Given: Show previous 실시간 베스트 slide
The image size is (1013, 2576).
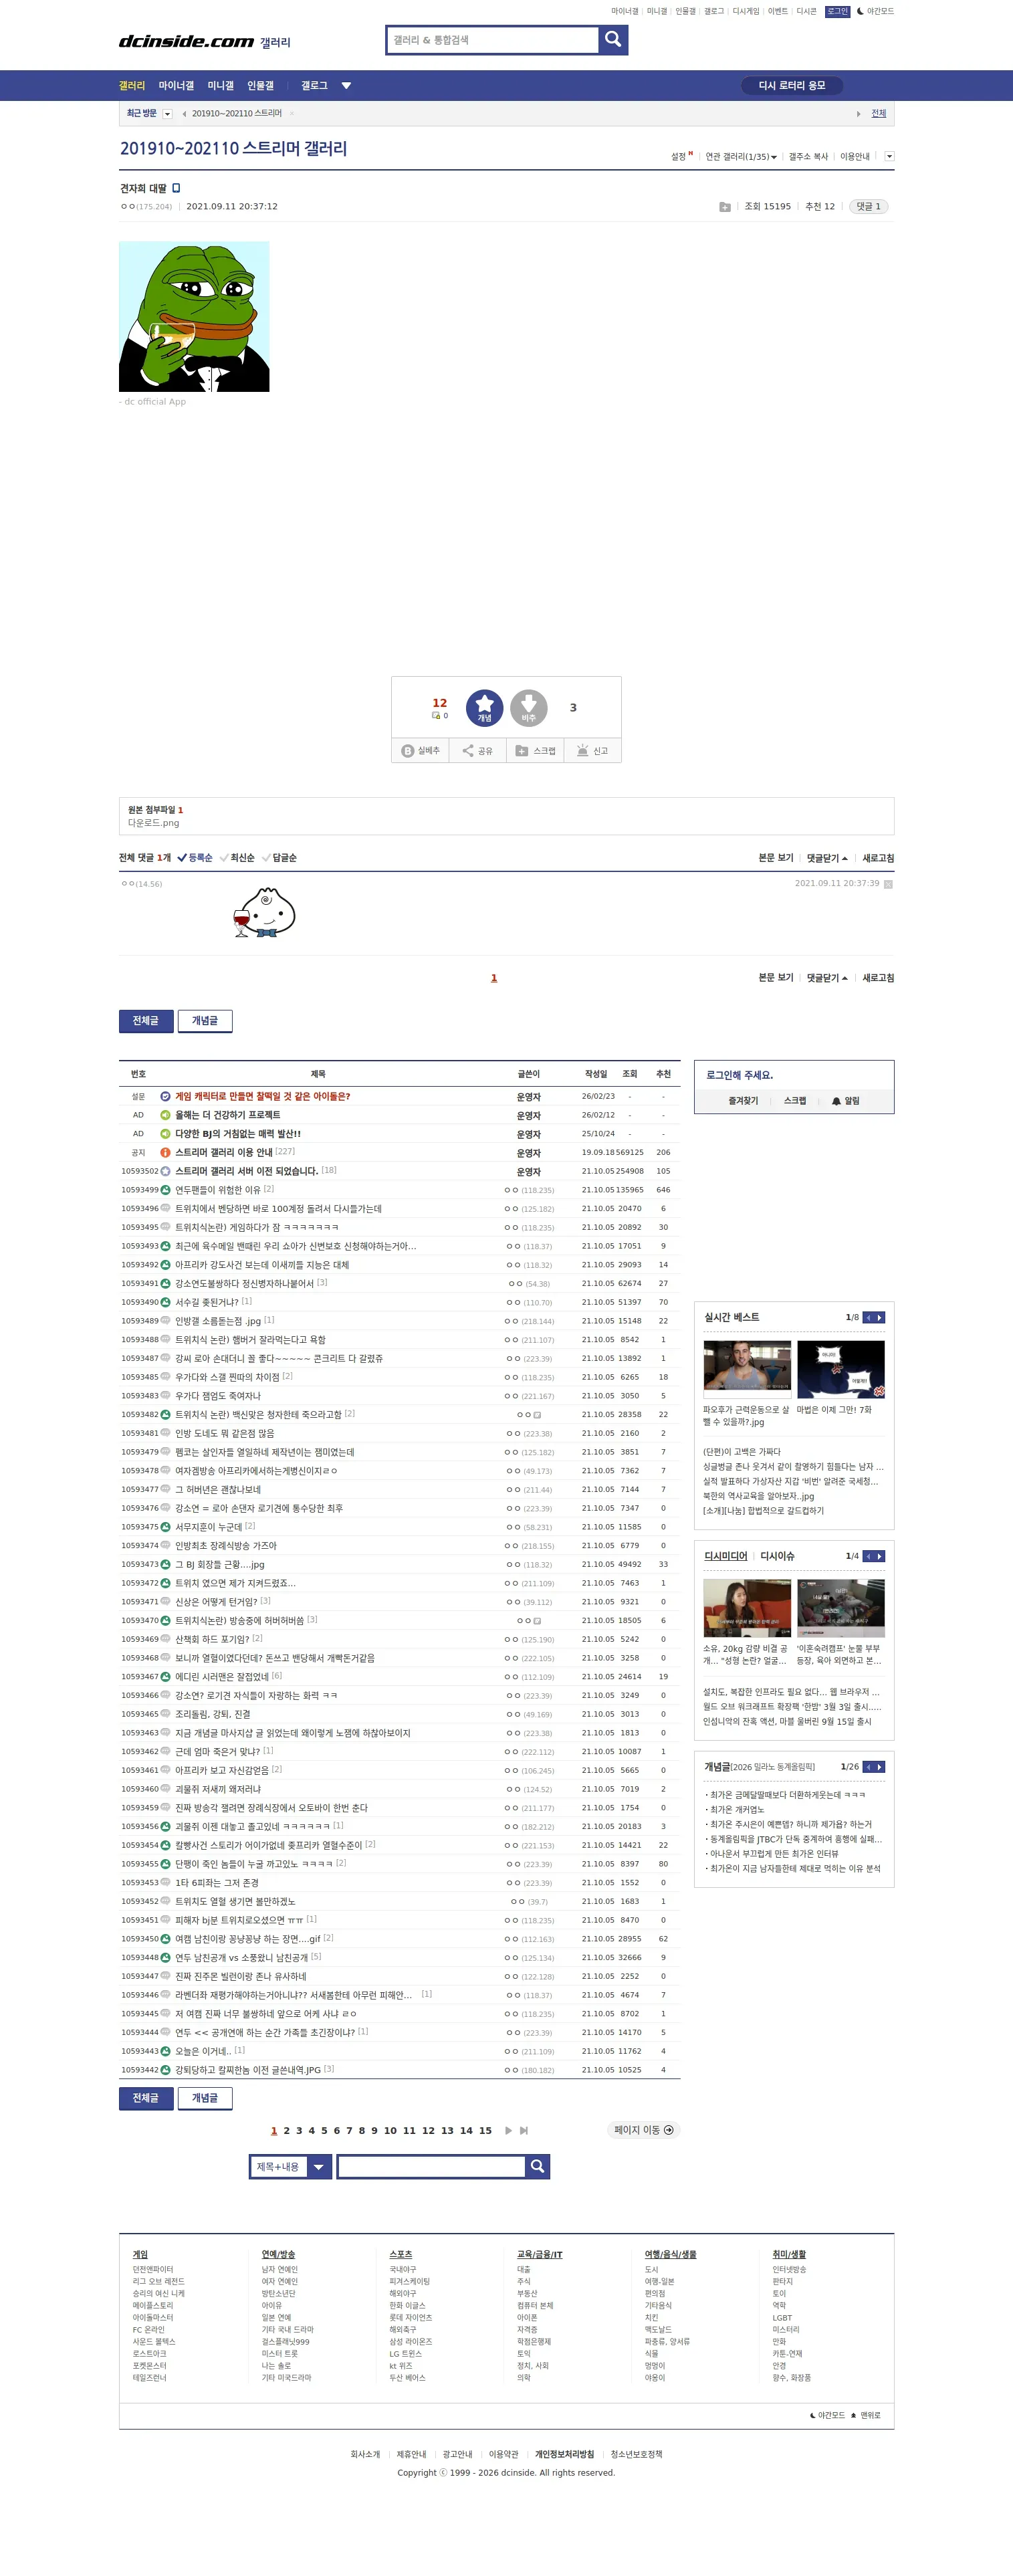Looking at the screenshot, I should [x=868, y=1317].
